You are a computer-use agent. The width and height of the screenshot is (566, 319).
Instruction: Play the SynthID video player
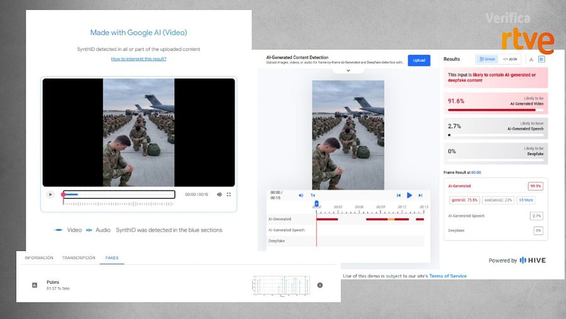50,194
